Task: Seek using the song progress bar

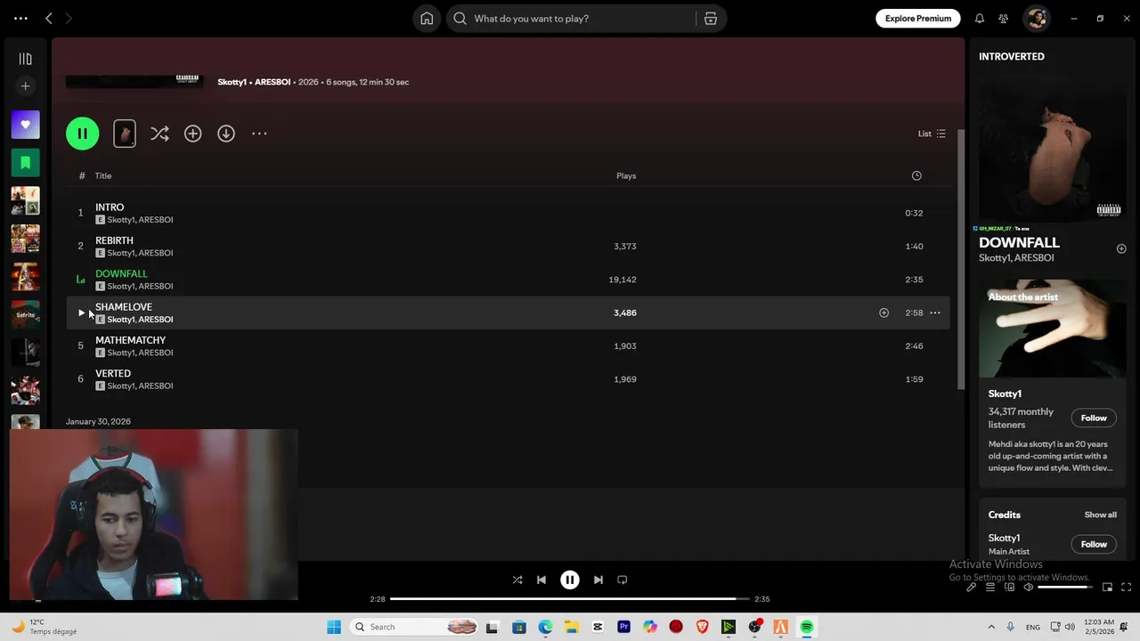Action: point(570,599)
